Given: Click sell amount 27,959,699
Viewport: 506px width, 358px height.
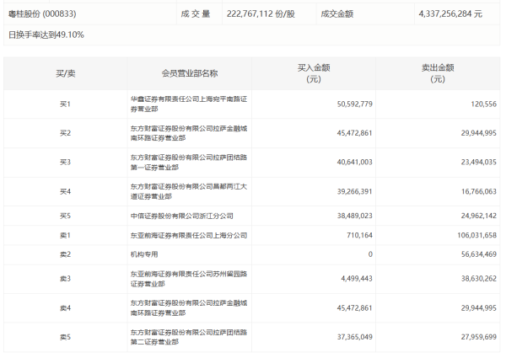Looking at the screenshot, I should (478, 338).
